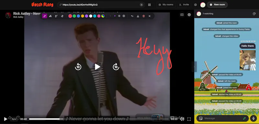Pick the green drawing color

[74, 16]
